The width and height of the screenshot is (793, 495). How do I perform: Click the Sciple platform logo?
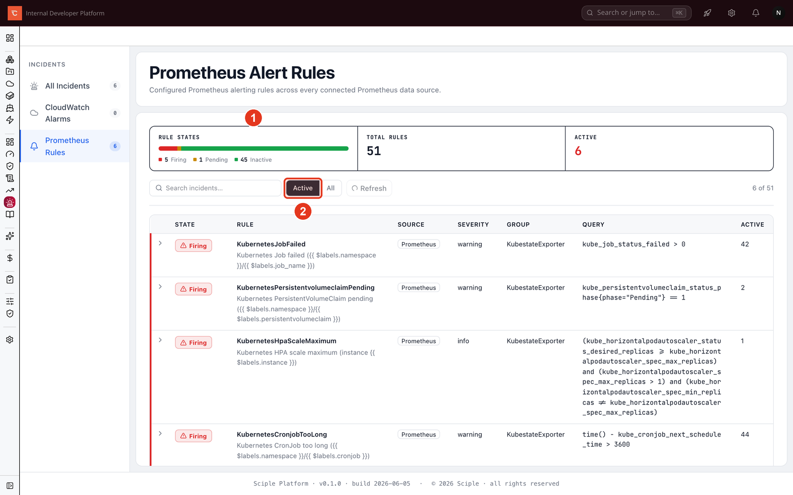click(x=14, y=13)
